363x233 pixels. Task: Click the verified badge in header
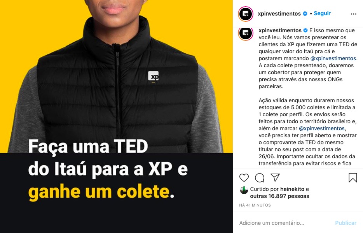(305, 14)
